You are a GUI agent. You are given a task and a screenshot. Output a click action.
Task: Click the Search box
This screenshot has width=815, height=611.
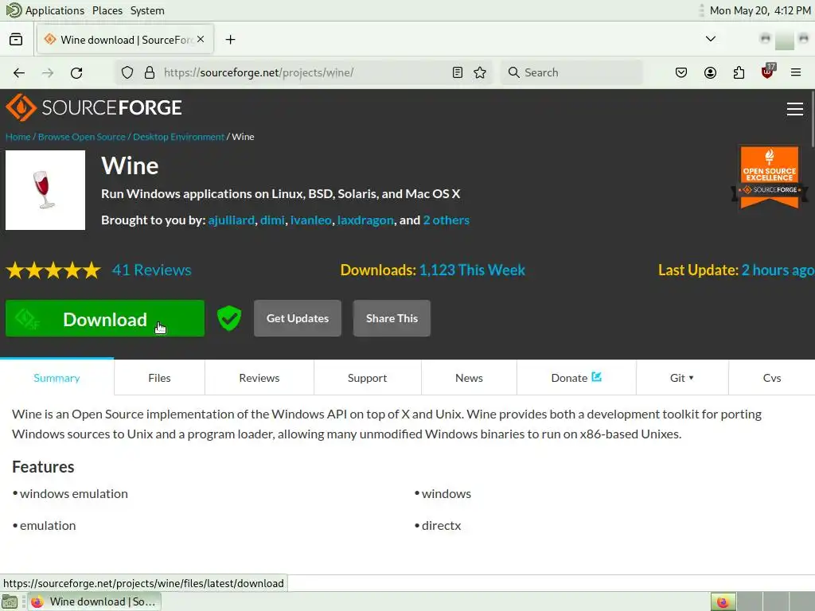pos(571,72)
